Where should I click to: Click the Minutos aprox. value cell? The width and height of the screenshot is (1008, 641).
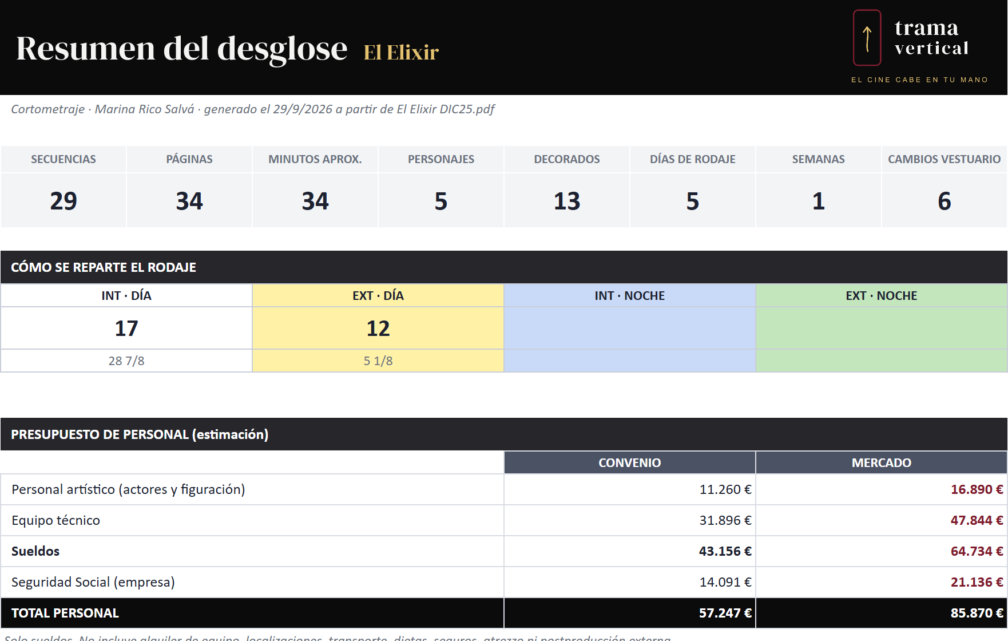click(x=315, y=201)
